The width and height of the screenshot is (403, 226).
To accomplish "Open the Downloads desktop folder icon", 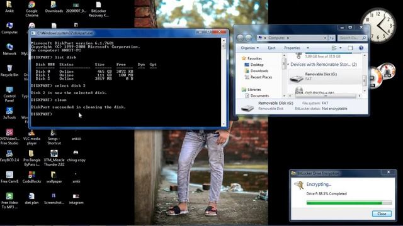I will tap(54, 7).
